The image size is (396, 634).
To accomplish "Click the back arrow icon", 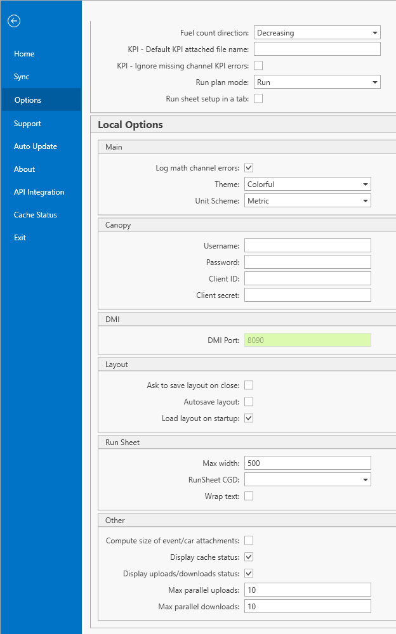I will click(x=14, y=21).
